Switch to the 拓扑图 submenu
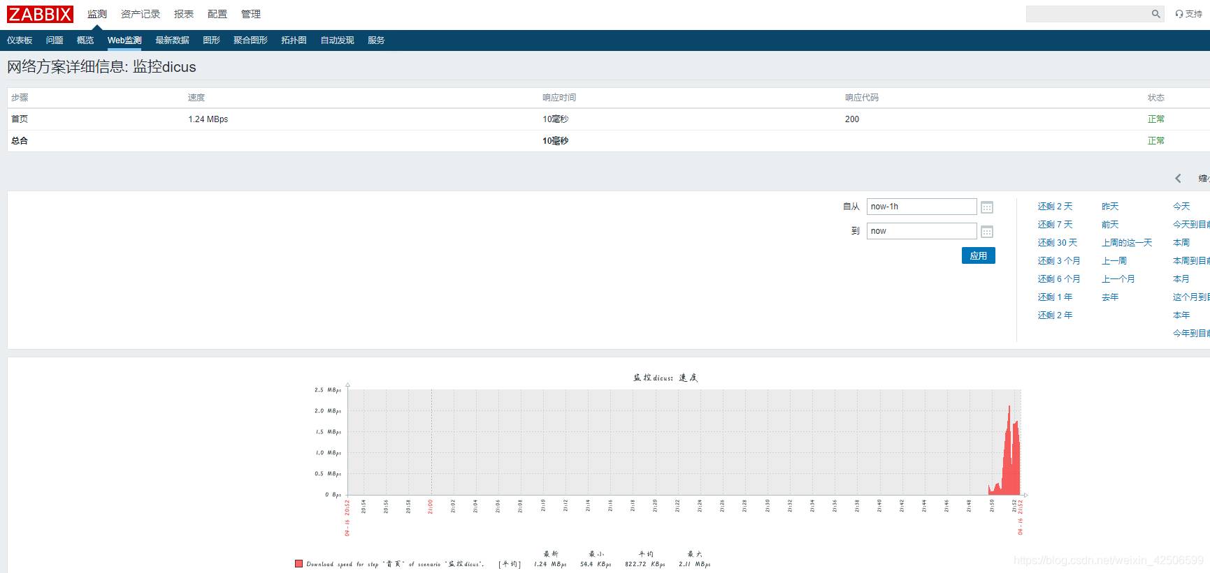The height and width of the screenshot is (573, 1210). (x=294, y=40)
